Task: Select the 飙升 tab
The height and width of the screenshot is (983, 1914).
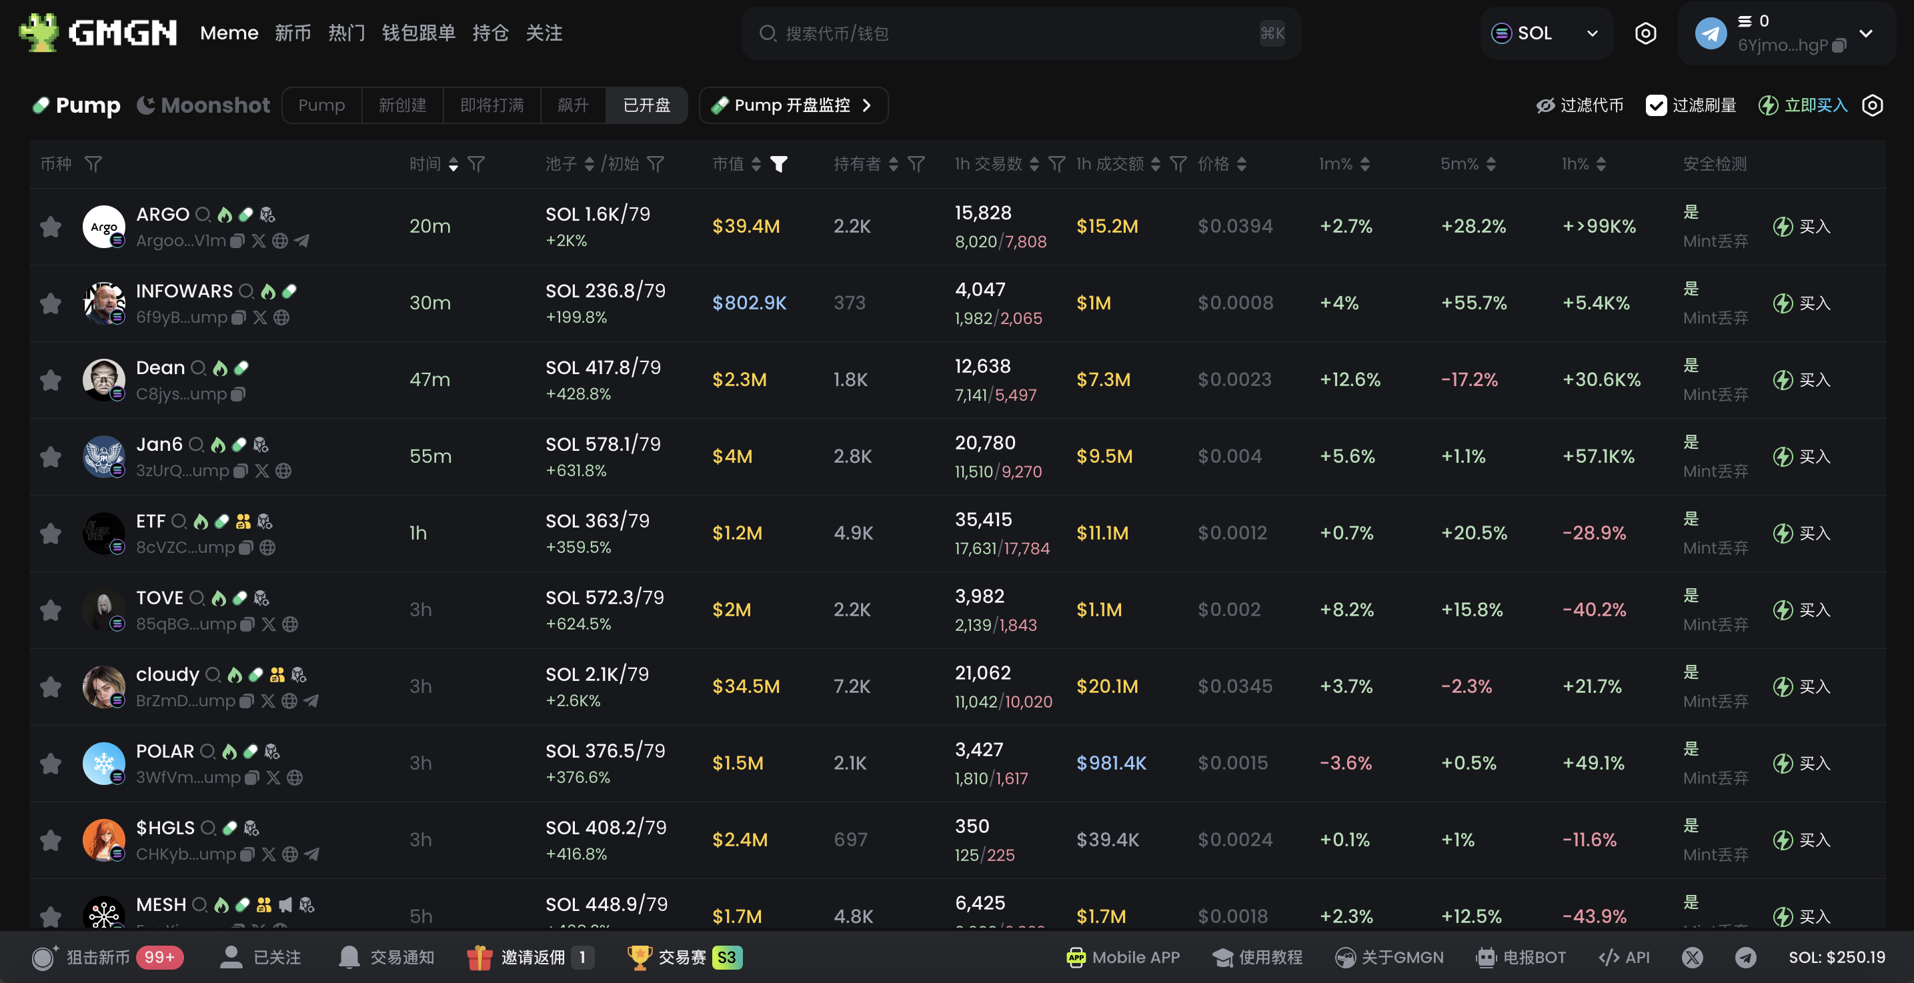Action: pyautogui.click(x=573, y=105)
